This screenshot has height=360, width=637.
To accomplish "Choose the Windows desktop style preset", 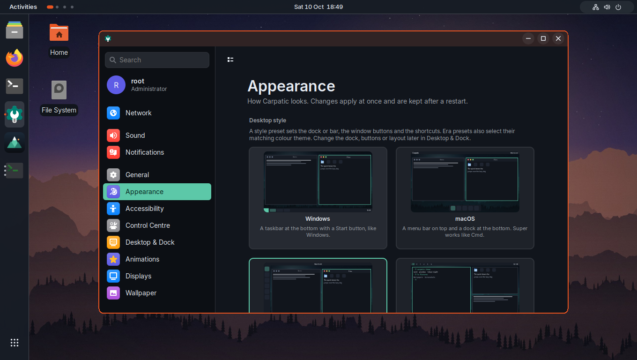I will [318, 198].
